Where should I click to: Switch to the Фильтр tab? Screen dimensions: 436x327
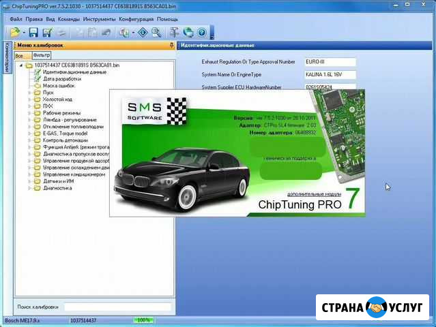pyautogui.click(x=42, y=55)
